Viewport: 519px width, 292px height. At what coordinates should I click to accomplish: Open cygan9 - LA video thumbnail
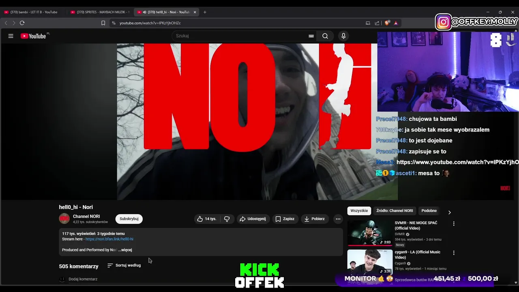(x=370, y=262)
